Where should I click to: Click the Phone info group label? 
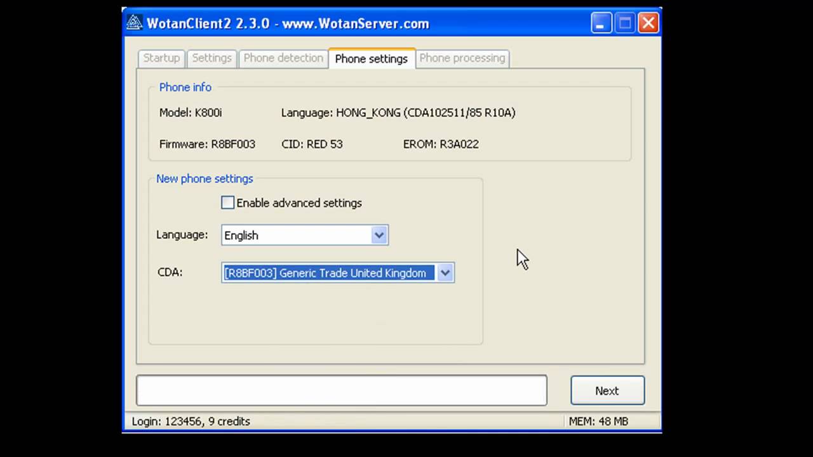185,87
